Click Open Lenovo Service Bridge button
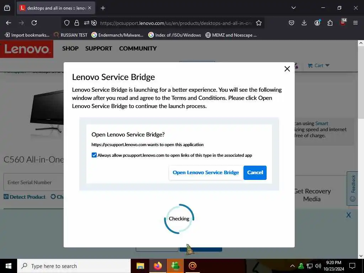Screen dimensions: 364x273 206,172
